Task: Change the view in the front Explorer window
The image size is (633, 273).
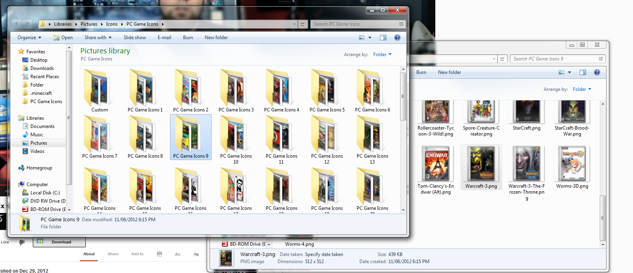Action: [x=361, y=38]
